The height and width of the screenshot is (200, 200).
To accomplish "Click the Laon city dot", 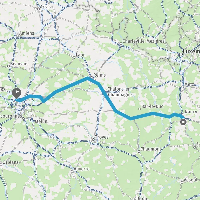I will [x=74, y=57].
